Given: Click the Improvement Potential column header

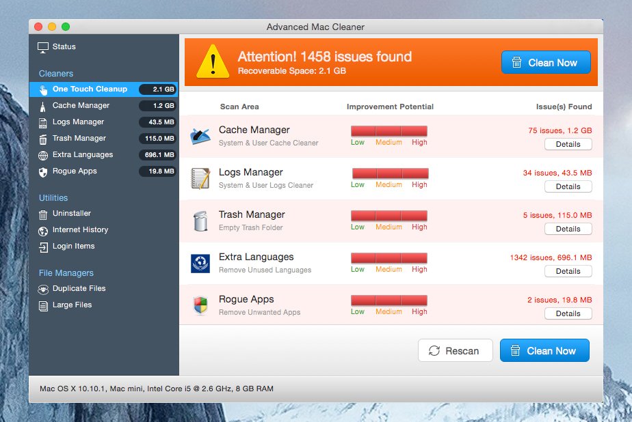Looking at the screenshot, I should pos(390,107).
